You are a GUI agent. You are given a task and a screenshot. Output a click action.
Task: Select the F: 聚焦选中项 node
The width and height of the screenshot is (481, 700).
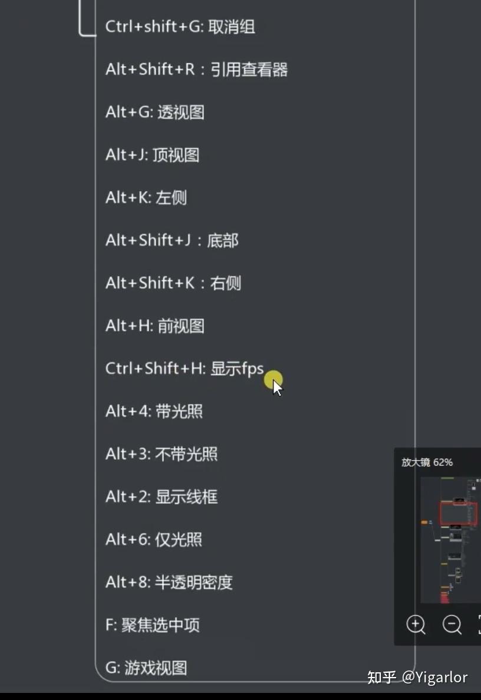153,625
